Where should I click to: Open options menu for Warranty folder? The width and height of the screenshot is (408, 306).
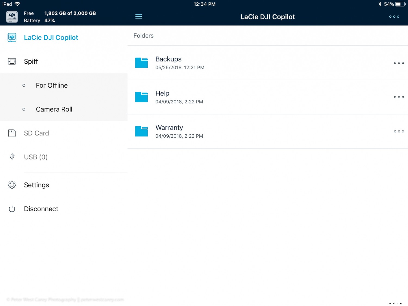[399, 131]
